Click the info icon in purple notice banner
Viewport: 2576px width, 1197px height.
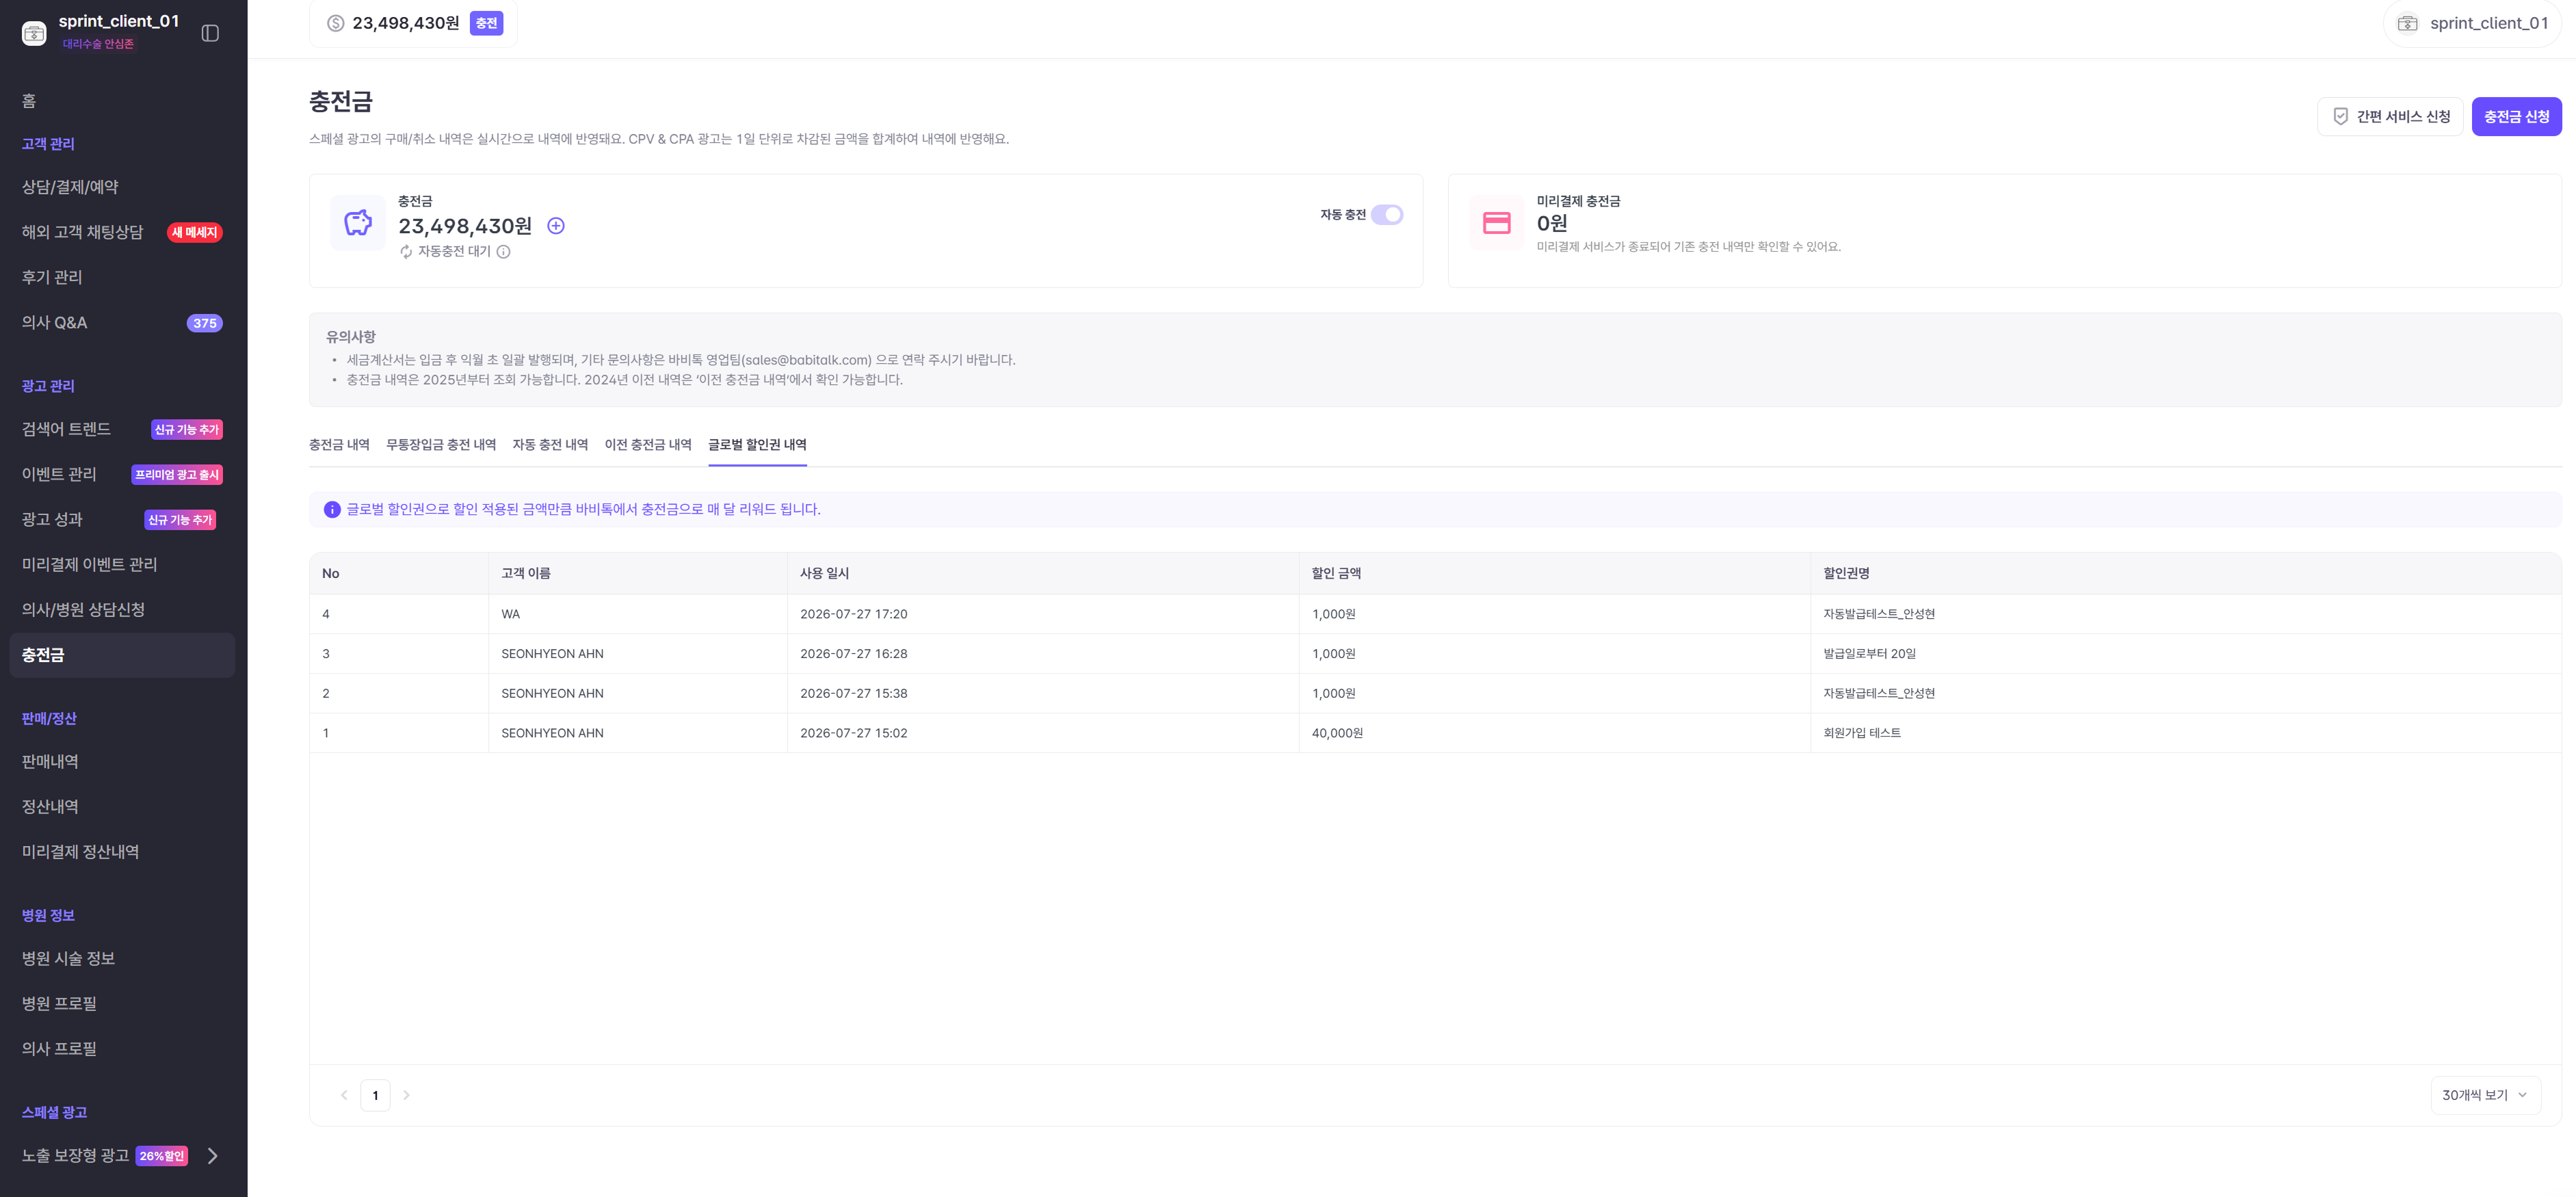coord(333,510)
